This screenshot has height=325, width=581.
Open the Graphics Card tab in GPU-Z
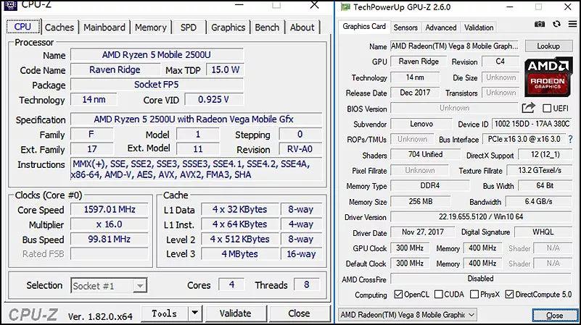[364, 27]
